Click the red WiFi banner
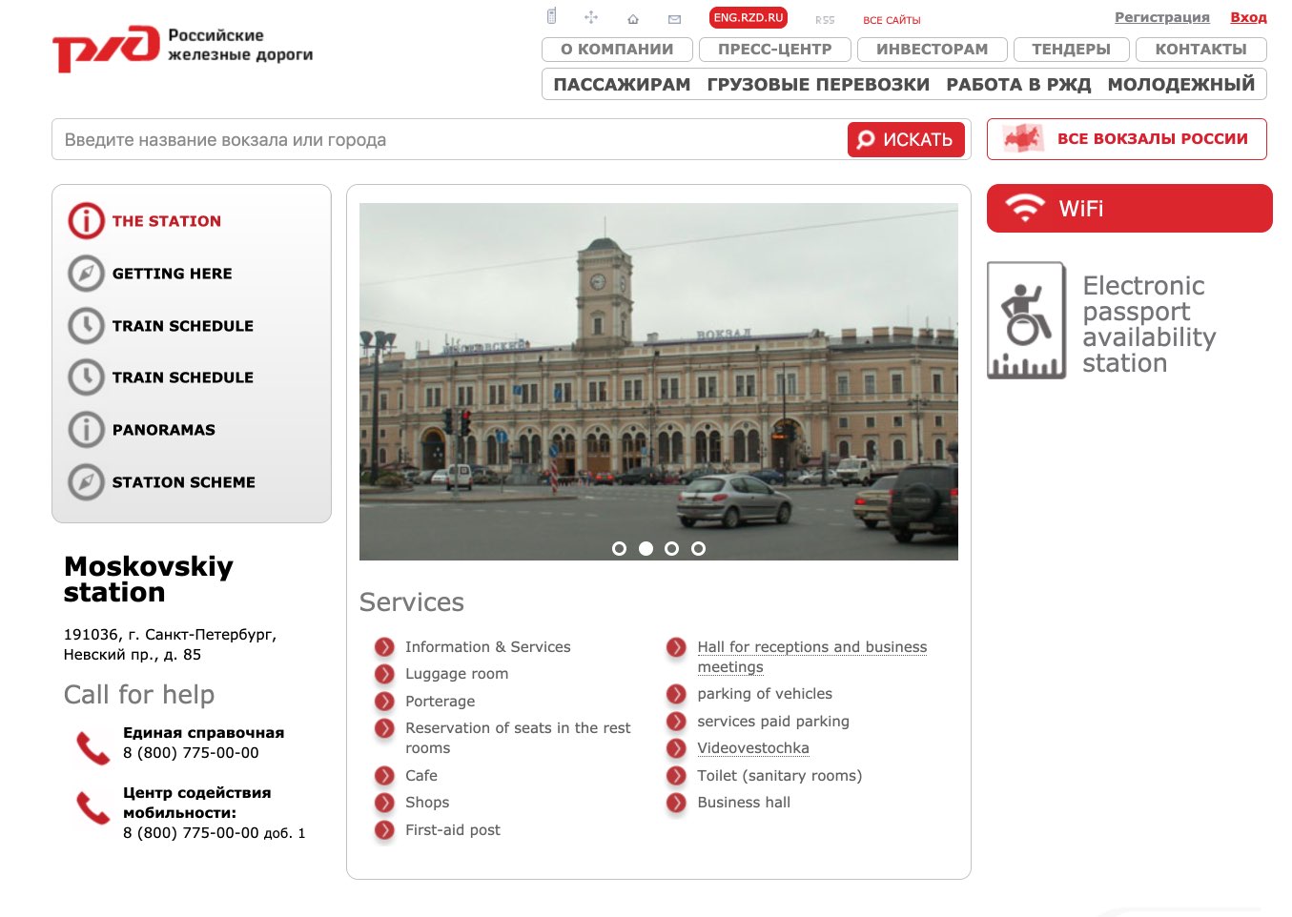The height and width of the screenshot is (917, 1292). tap(1129, 209)
